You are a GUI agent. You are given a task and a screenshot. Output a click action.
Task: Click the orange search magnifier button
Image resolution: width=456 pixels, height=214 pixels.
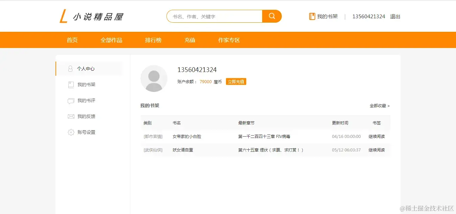pyautogui.click(x=272, y=16)
